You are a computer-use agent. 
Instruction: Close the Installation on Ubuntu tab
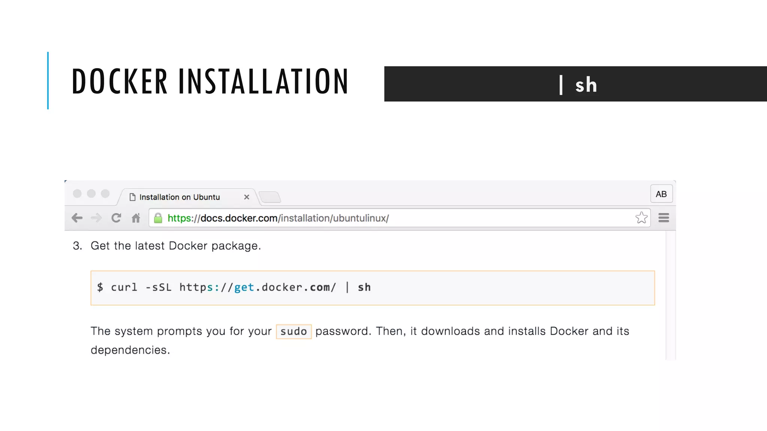coord(246,197)
